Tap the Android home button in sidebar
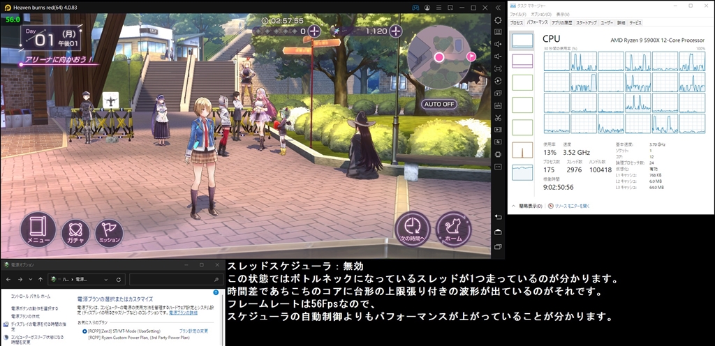715x346 pixels. tap(498, 232)
